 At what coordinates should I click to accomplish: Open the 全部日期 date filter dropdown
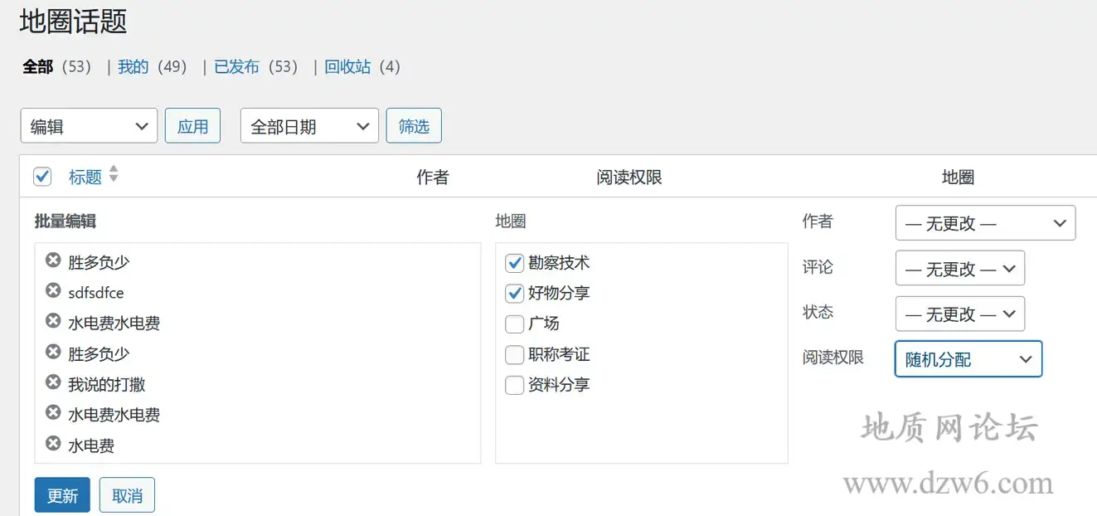[x=309, y=125]
